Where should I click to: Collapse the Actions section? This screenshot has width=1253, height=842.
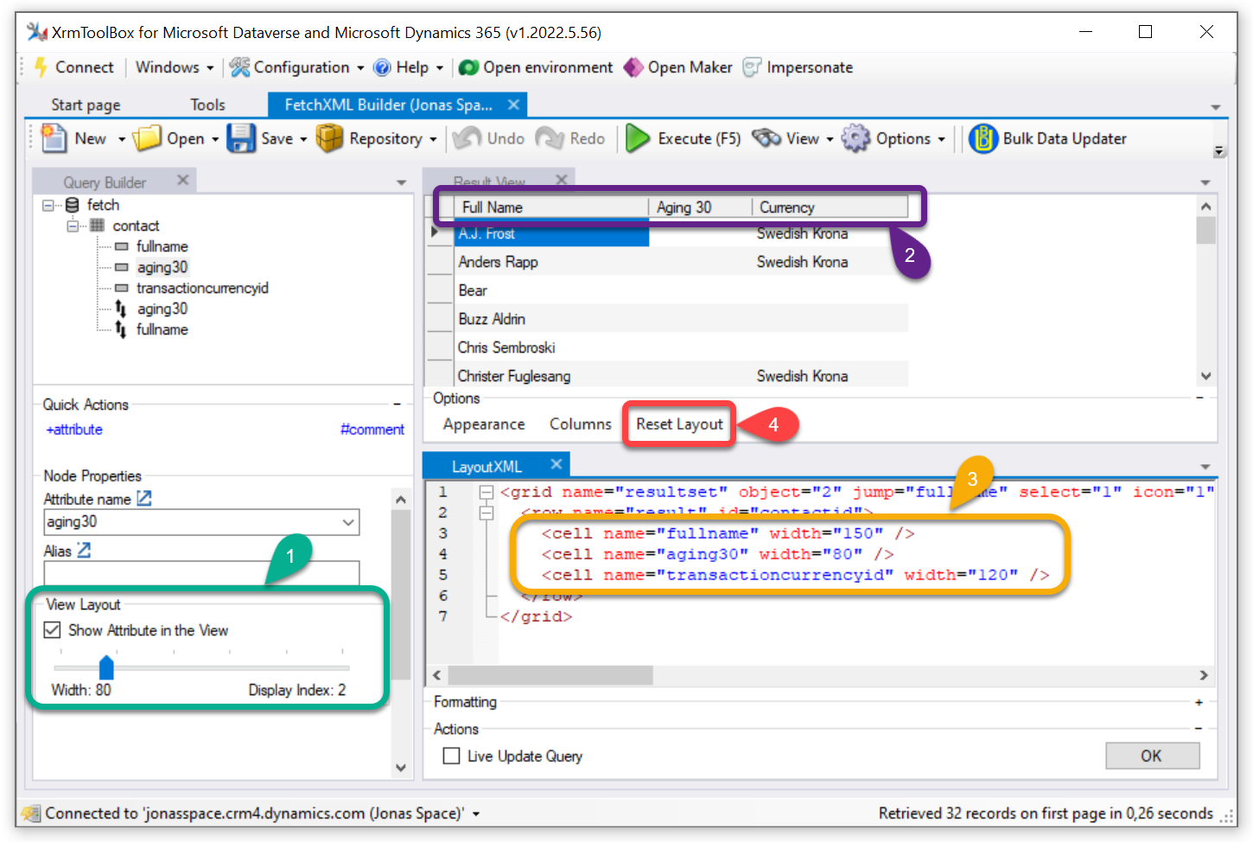[x=1199, y=729]
